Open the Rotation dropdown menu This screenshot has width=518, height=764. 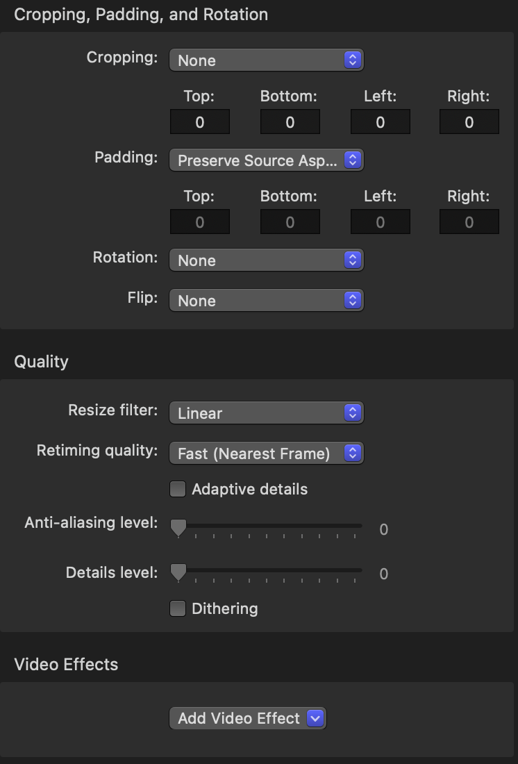266,260
